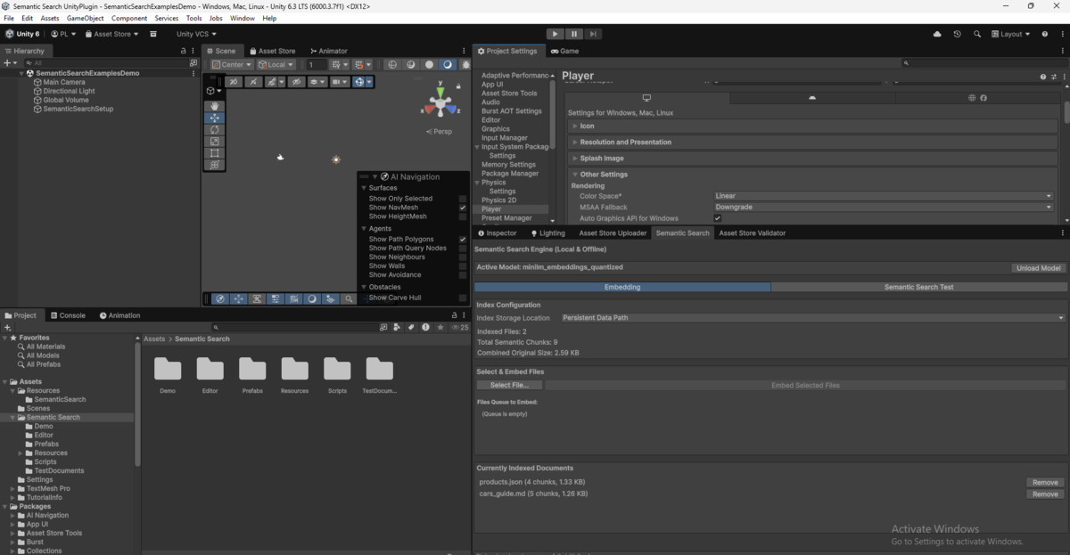
Task: Click the Play button
Action: (556, 34)
